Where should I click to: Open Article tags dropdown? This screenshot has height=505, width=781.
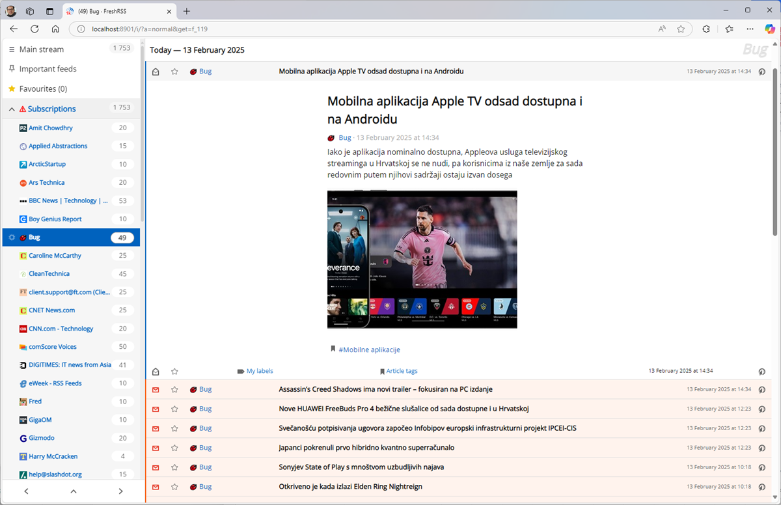click(x=398, y=371)
